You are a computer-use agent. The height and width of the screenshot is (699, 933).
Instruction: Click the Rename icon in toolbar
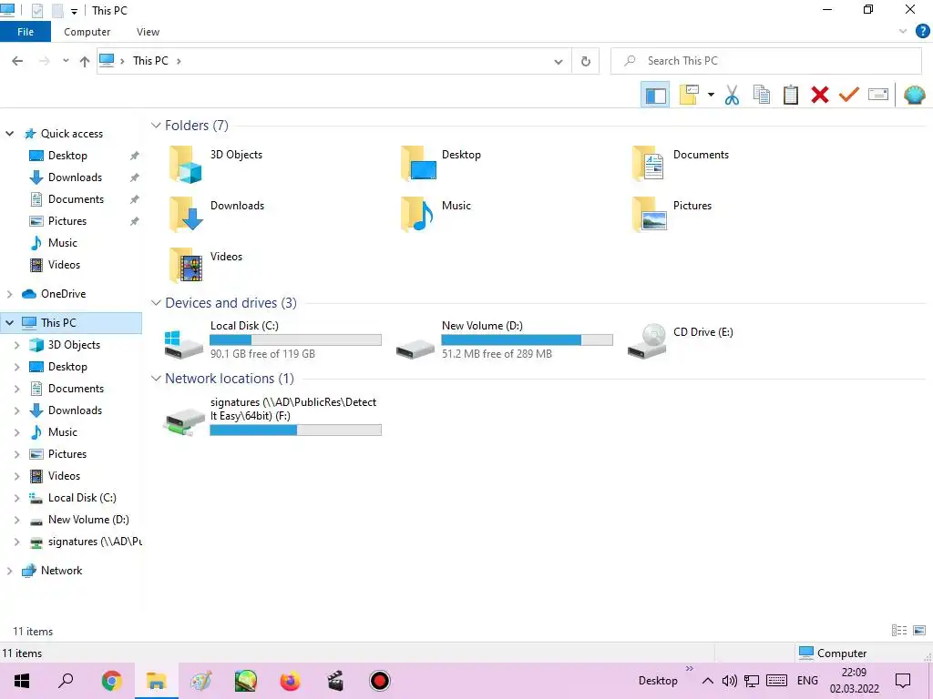(878, 95)
